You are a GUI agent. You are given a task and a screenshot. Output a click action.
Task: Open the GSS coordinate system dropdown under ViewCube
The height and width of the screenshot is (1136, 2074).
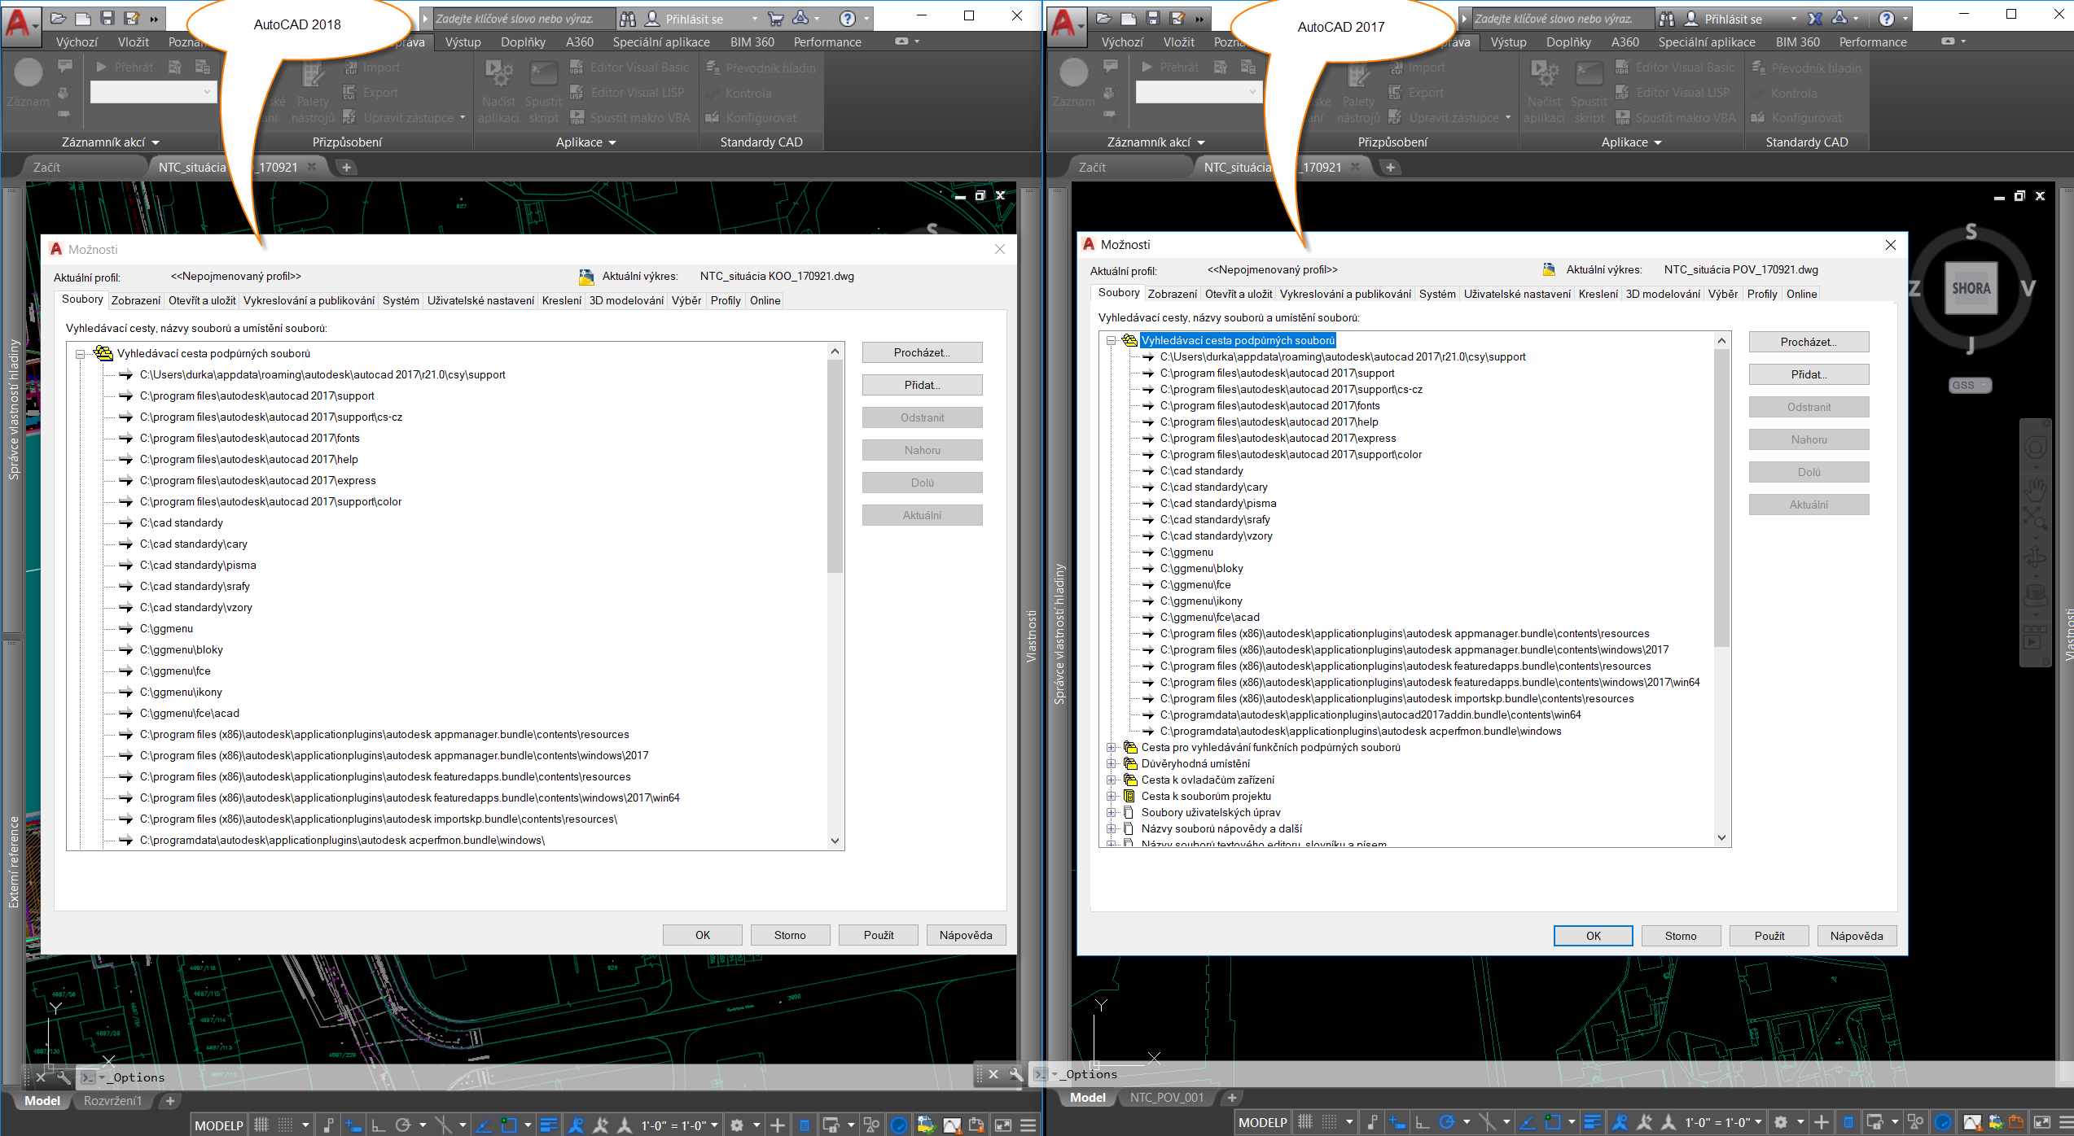[x=1971, y=385]
